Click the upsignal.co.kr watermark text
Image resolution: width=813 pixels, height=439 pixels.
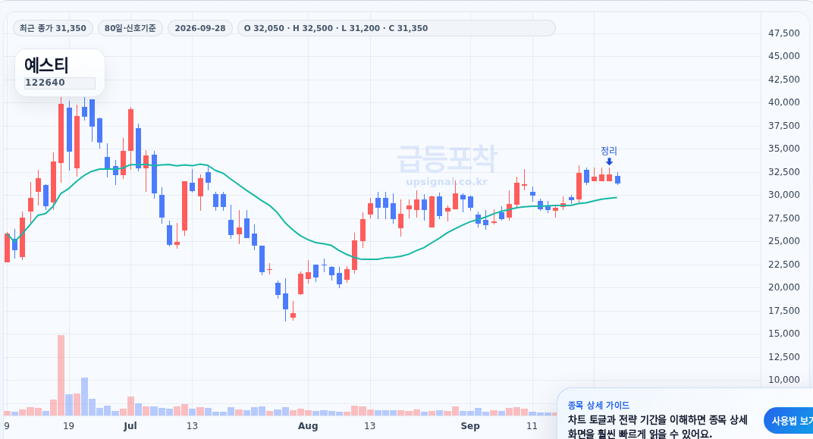point(447,182)
